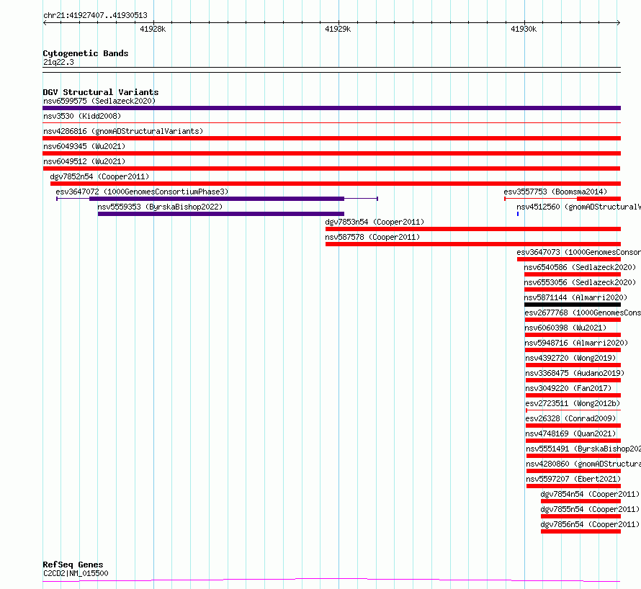Image resolution: width=641 pixels, height=589 pixels.
Task: Open dgv7852n54 (Cooper2011) variant
Action: tap(99, 176)
